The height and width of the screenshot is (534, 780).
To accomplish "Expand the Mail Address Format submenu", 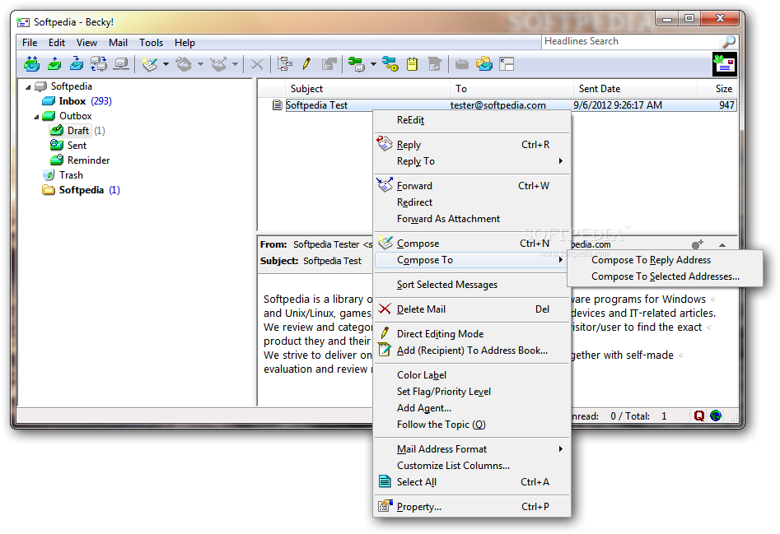I will coord(471,449).
